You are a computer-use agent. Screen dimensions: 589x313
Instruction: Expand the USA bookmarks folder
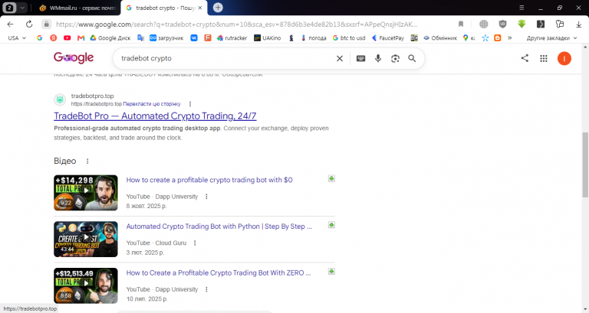tap(17, 37)
